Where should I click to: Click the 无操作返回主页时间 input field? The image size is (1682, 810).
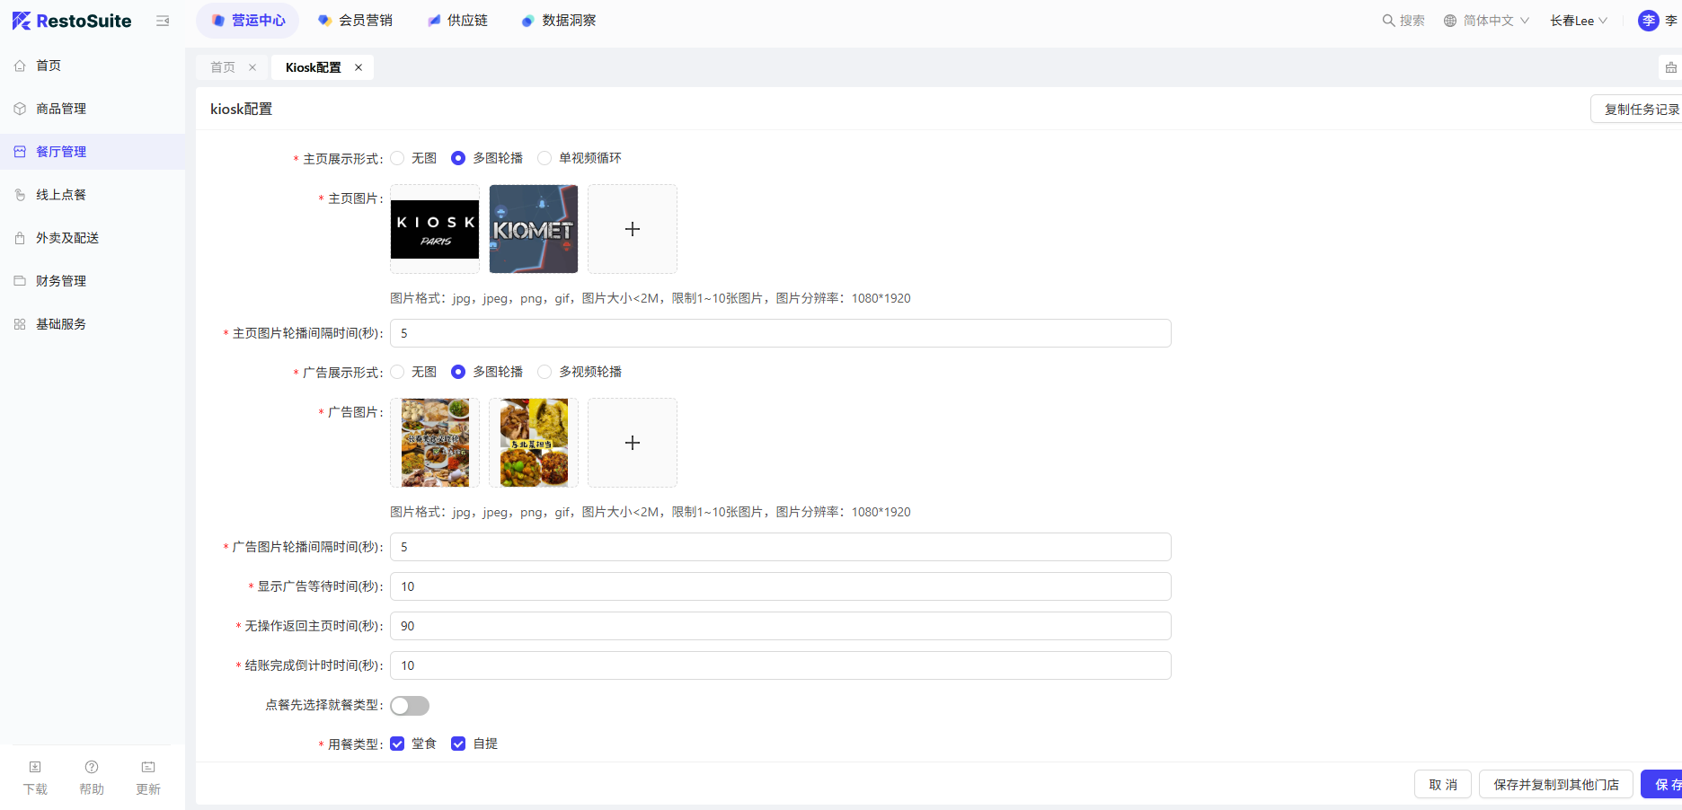(x=780, y=626)
